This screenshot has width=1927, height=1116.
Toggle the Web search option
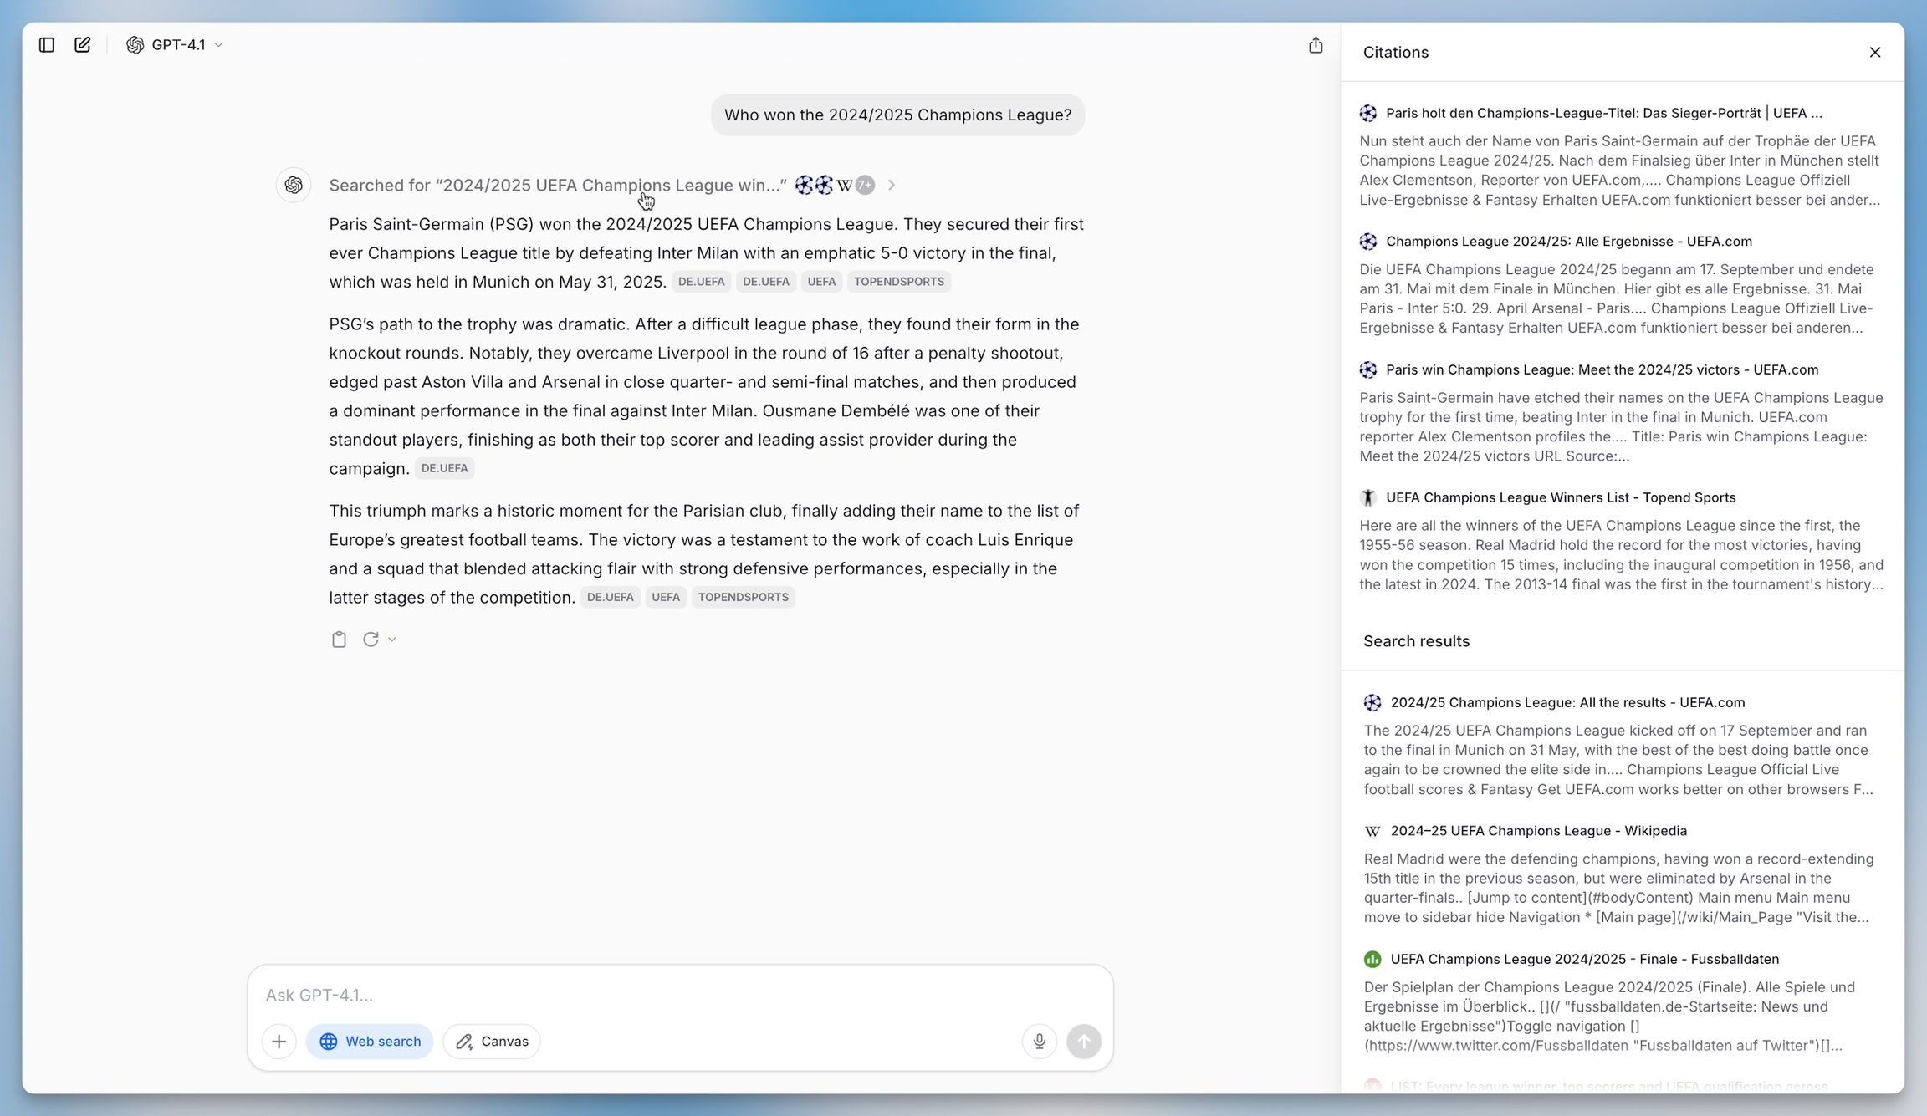coord(370,1042)
